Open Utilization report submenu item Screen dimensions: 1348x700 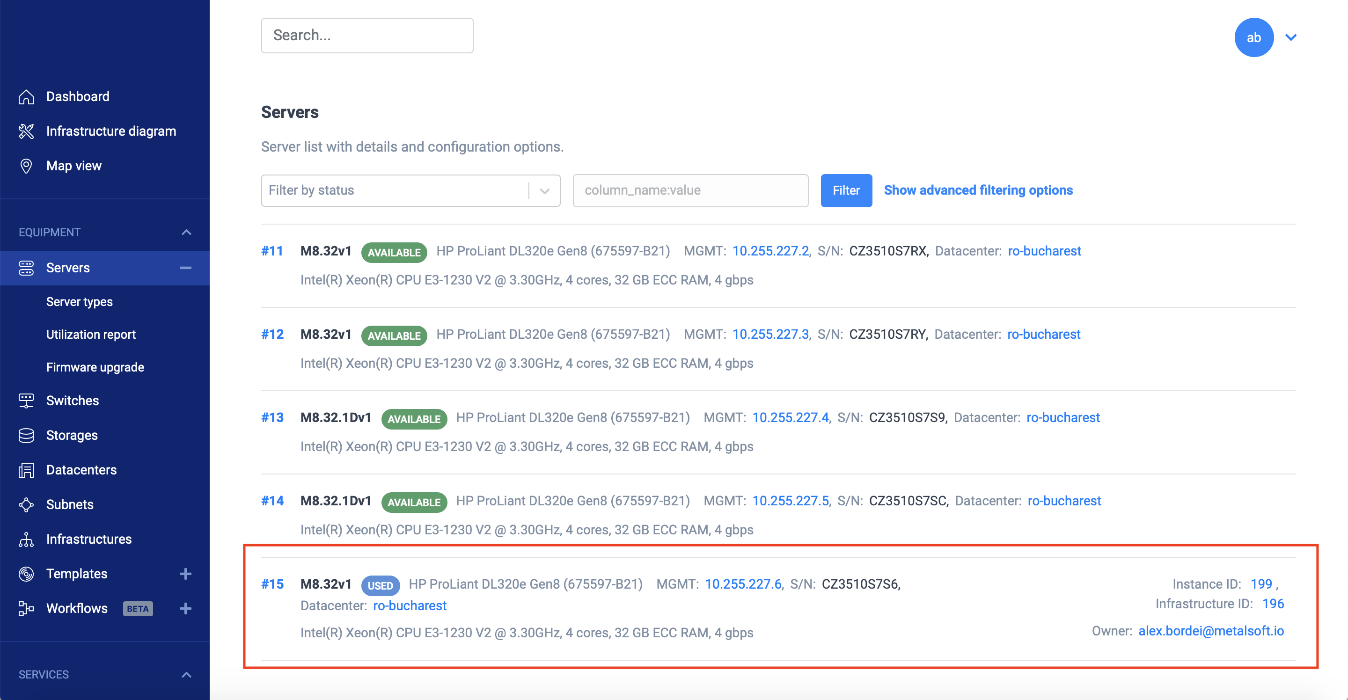point(90,335)
